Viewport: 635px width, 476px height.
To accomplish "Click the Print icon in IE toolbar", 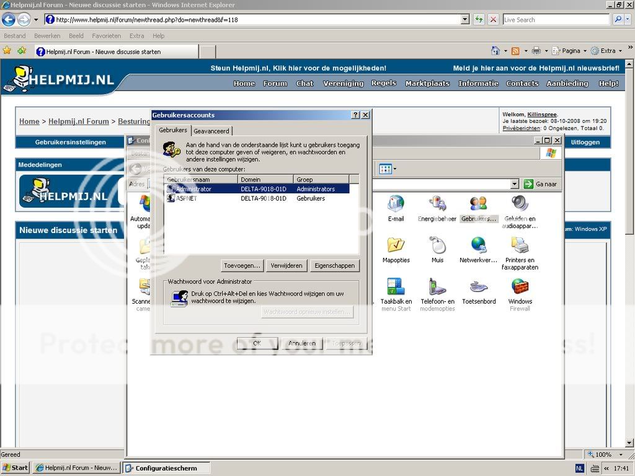I will 536,51.
